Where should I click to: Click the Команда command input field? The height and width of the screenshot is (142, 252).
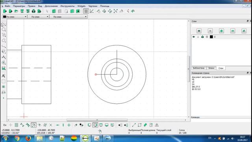click(221, 120)
